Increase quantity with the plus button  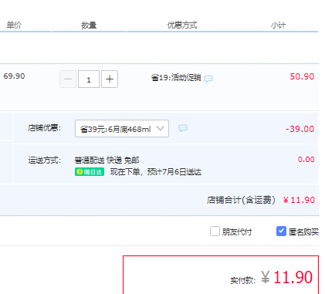110,79
